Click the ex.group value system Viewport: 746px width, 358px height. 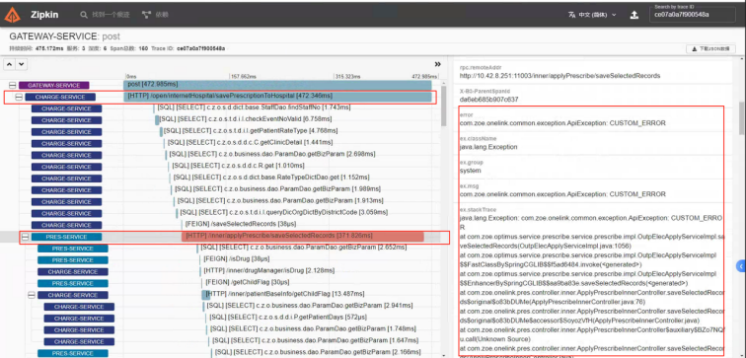click(470, 171)
